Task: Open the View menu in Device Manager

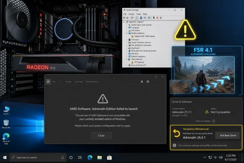Action: (139, 14)
